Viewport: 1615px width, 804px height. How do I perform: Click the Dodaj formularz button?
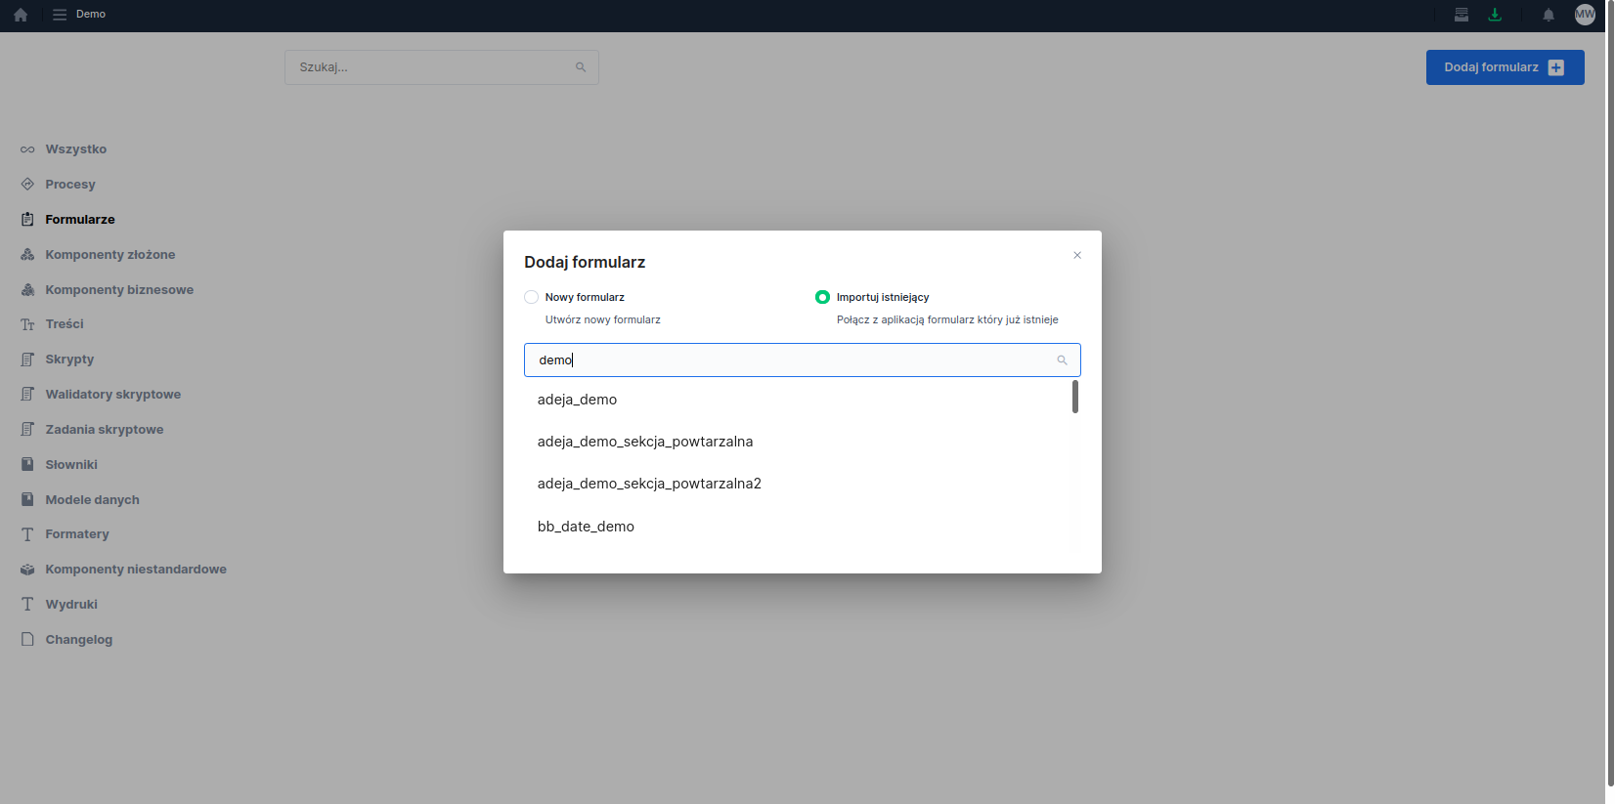pyautogui.click(x=1504, y=67)
